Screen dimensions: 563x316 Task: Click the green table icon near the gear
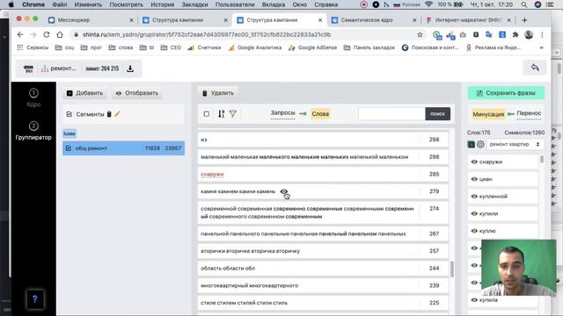pos(472,144)
